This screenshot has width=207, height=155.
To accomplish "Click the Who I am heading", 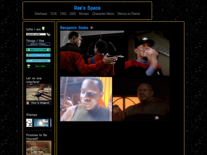I will (33, 29).
